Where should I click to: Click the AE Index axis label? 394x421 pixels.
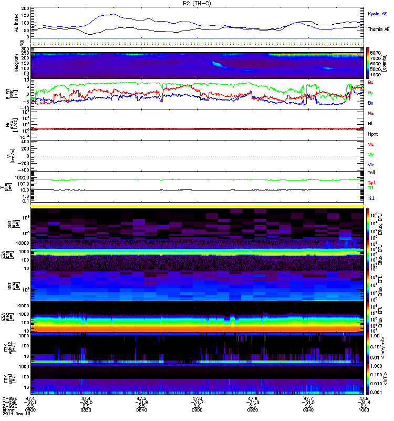pyautogui.click(x=17, y=23)
